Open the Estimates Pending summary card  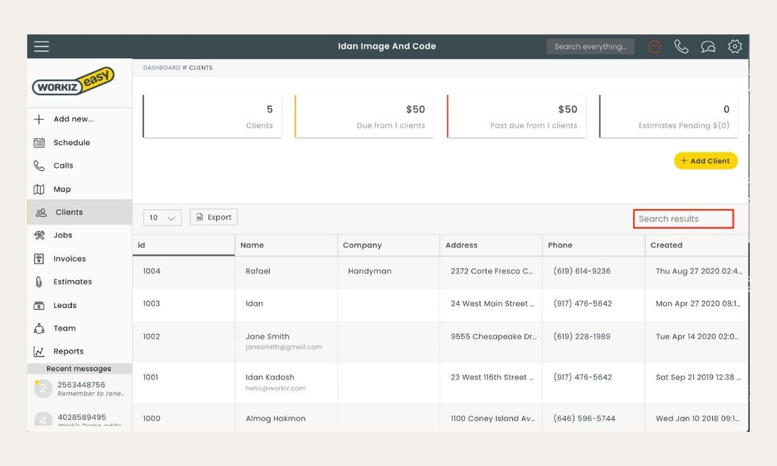pos(668,116)
